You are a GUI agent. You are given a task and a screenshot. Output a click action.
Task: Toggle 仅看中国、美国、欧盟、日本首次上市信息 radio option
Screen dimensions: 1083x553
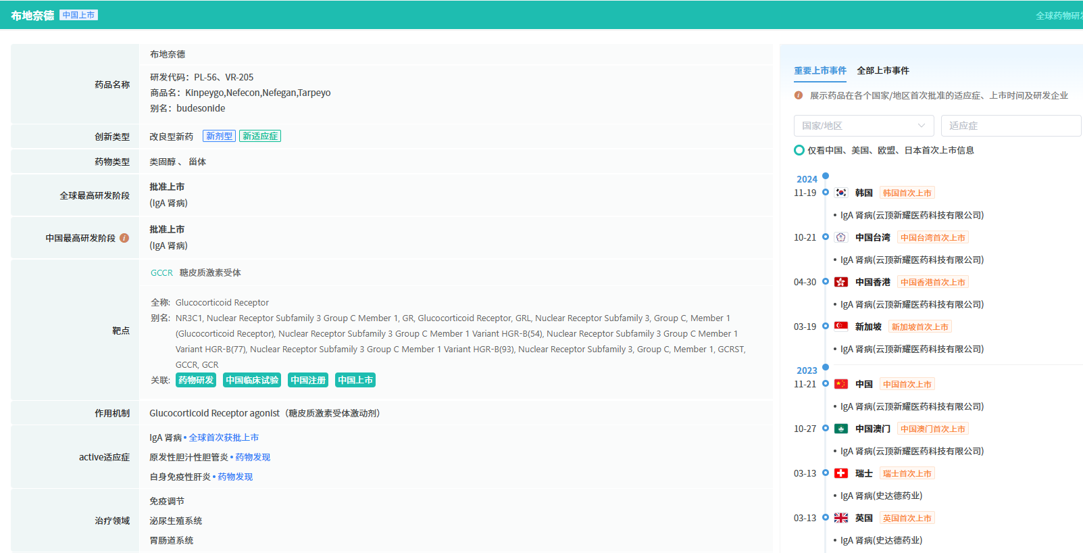pos(799,150)
